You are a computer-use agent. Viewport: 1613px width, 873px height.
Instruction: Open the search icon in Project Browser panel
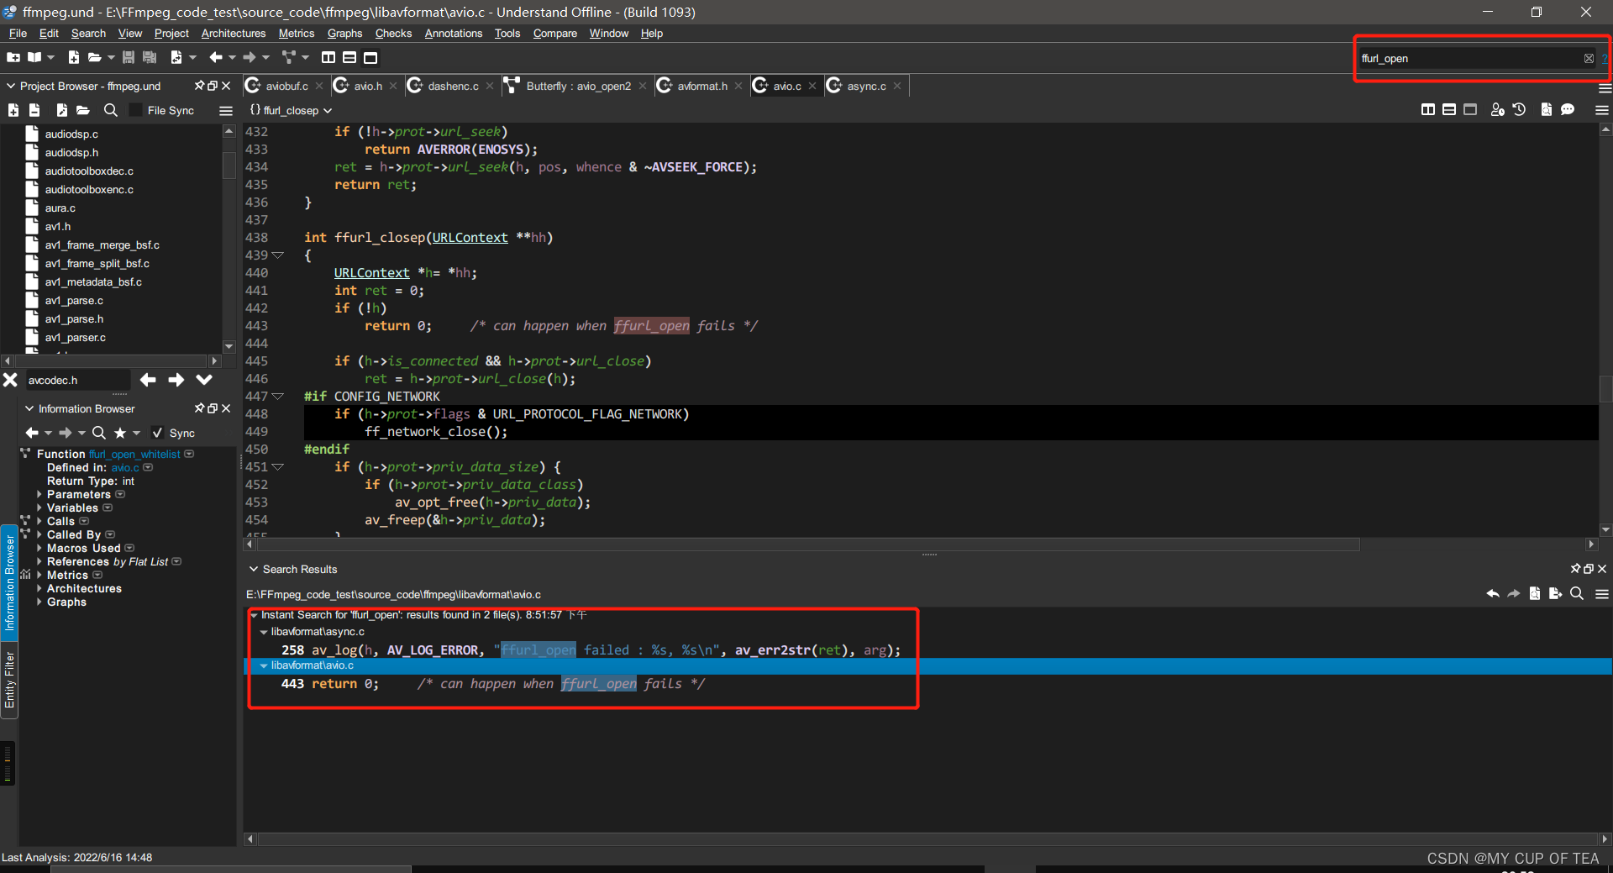(110, 110)
